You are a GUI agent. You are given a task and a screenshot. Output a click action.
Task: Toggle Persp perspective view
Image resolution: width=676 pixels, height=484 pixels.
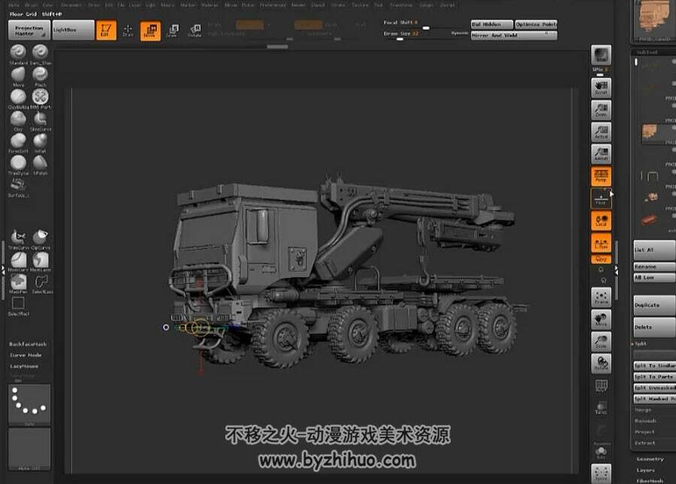(601, 176)
